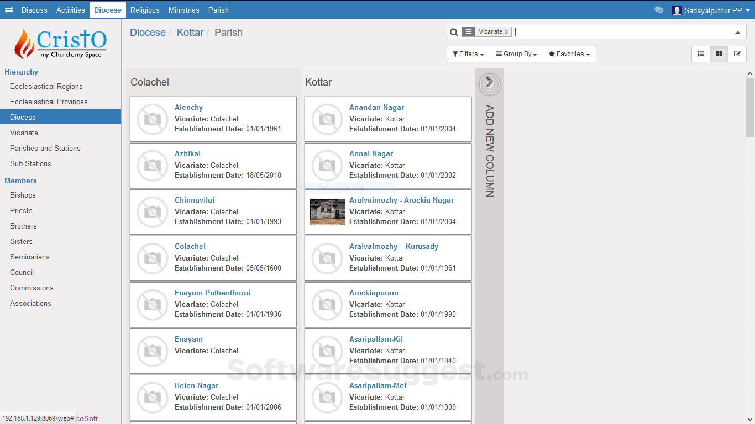Open the Religious menu
The image size is (755, 424).
[145, 10]
